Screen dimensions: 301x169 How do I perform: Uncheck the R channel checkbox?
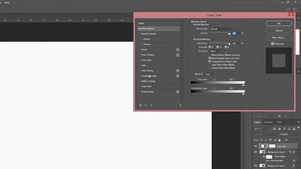(210, 47)
